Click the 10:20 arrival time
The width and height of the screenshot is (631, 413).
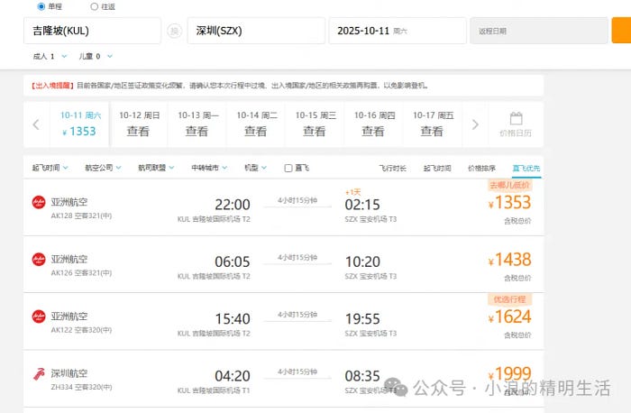(x=362, y=262)
